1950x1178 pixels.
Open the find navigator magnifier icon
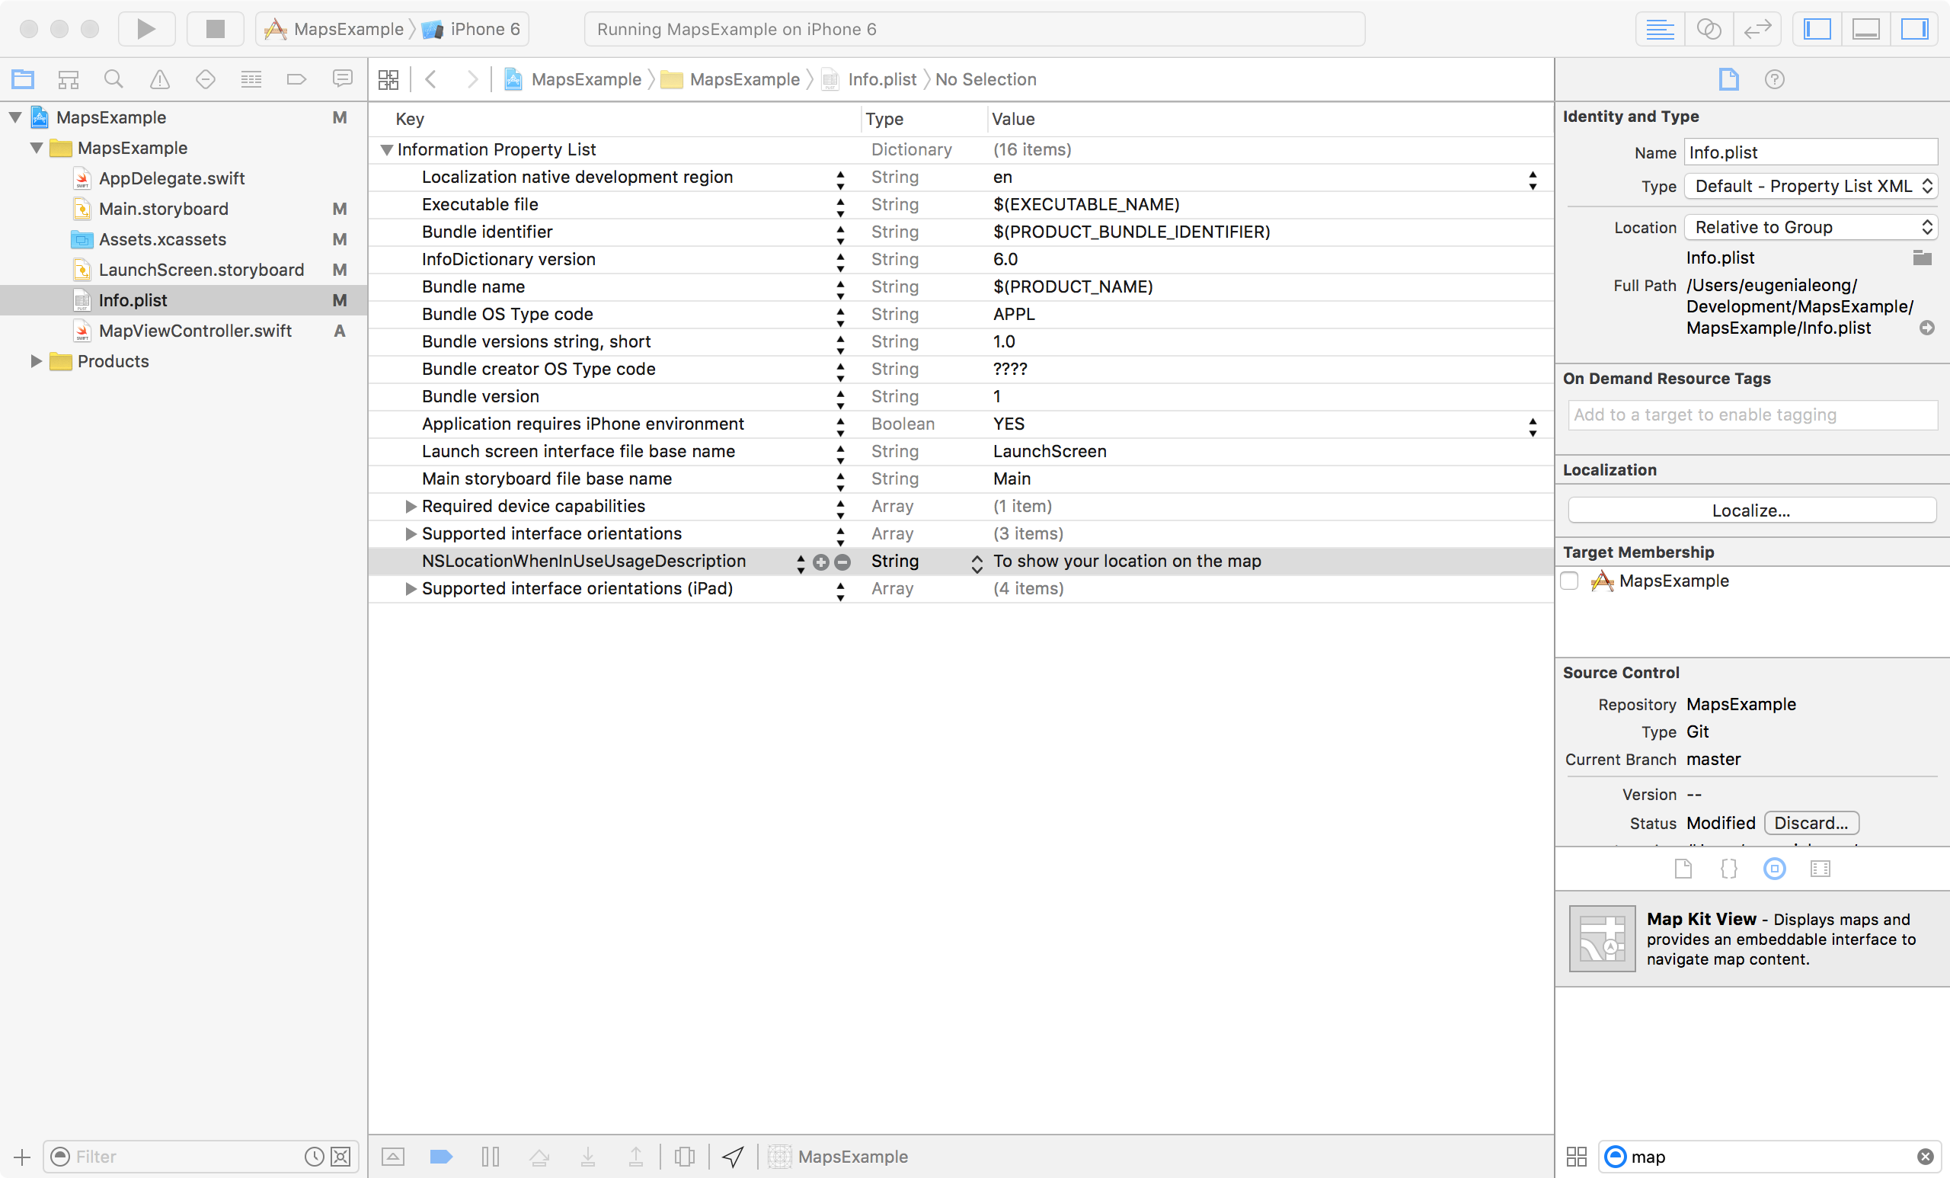114,79
